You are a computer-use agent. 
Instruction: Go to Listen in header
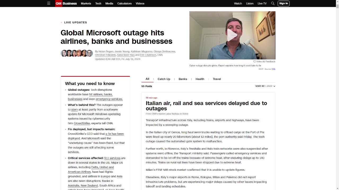point(250,3)
